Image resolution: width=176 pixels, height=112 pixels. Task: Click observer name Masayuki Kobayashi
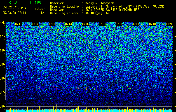click(100, 3)
